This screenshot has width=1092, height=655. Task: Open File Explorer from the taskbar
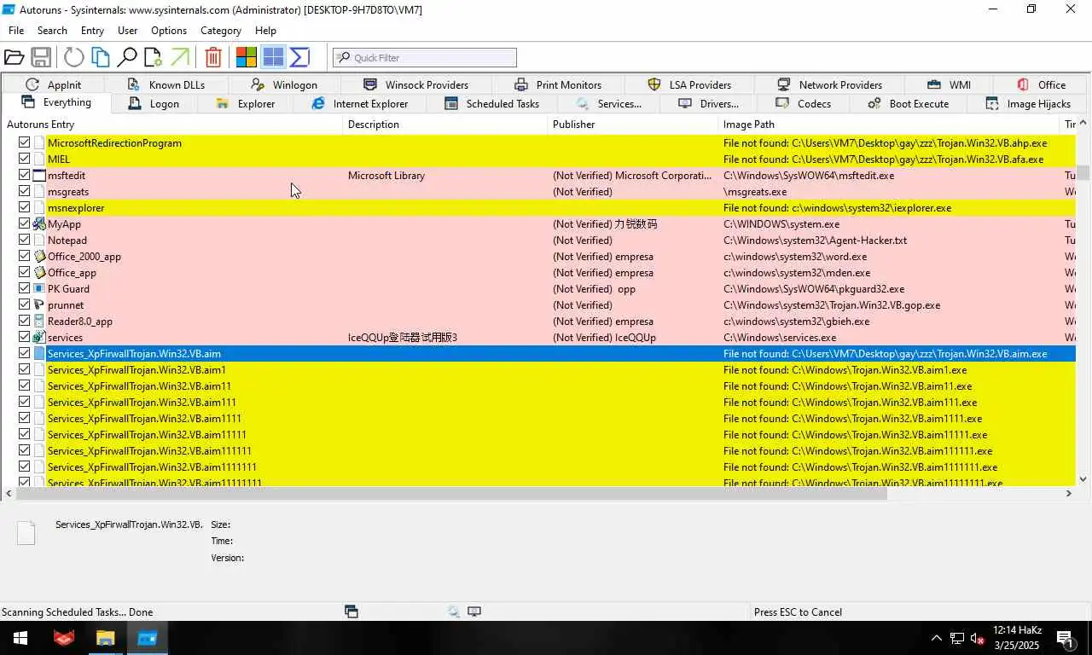(105, 638)
